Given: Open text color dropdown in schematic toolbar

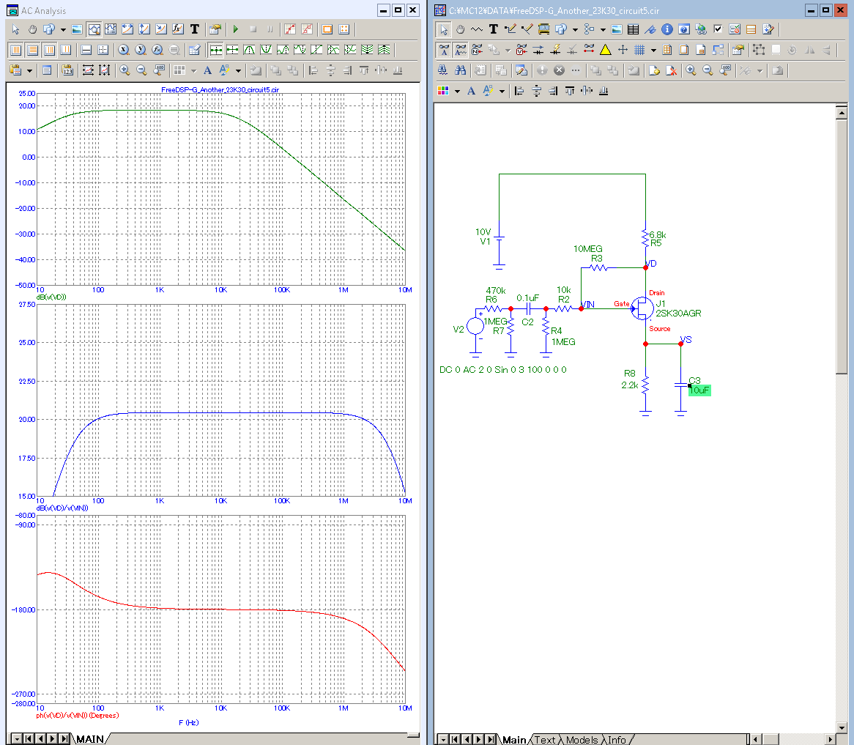Looking at the screenshot, I should click(x=502, y=91).
